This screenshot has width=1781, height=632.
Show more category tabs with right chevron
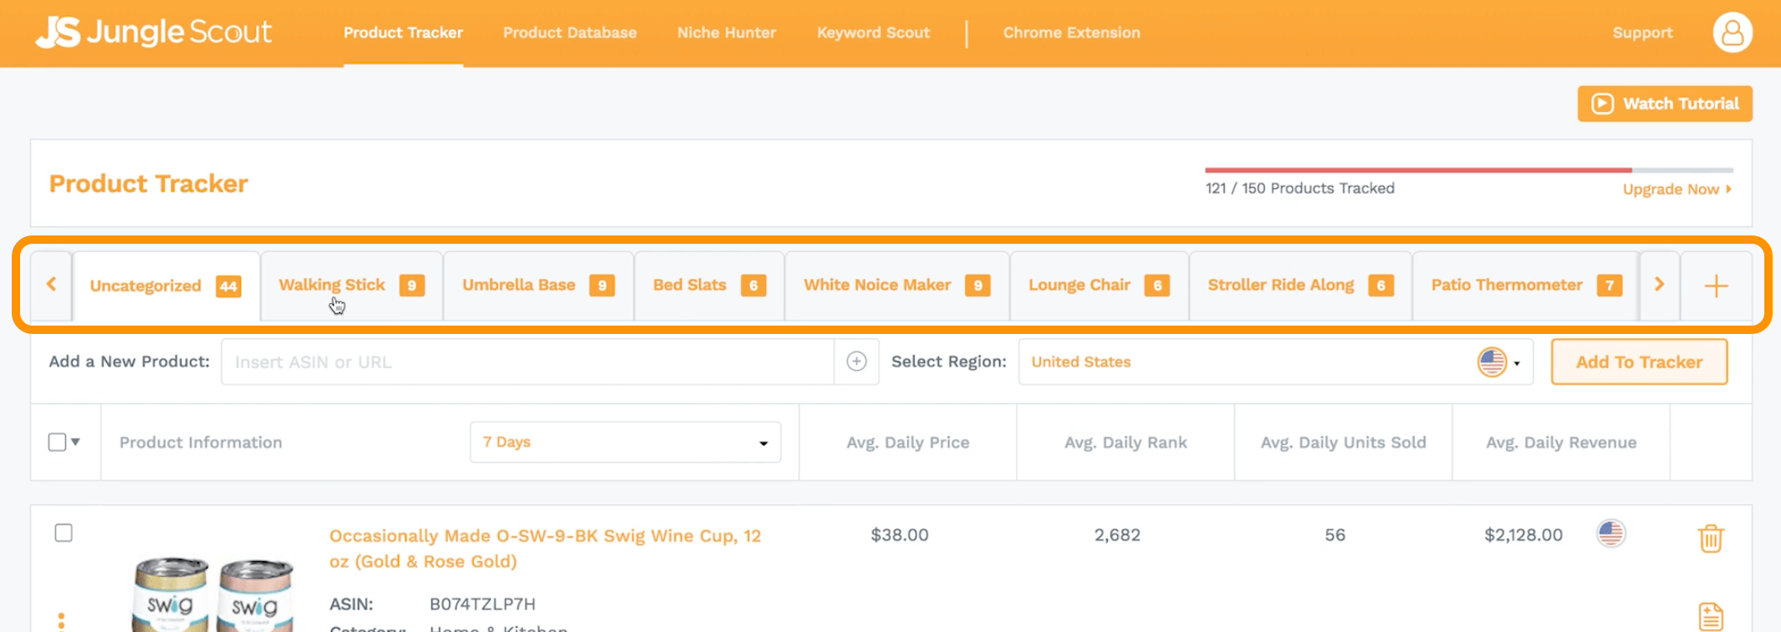pyautogui.click(x=1660, y=285)
